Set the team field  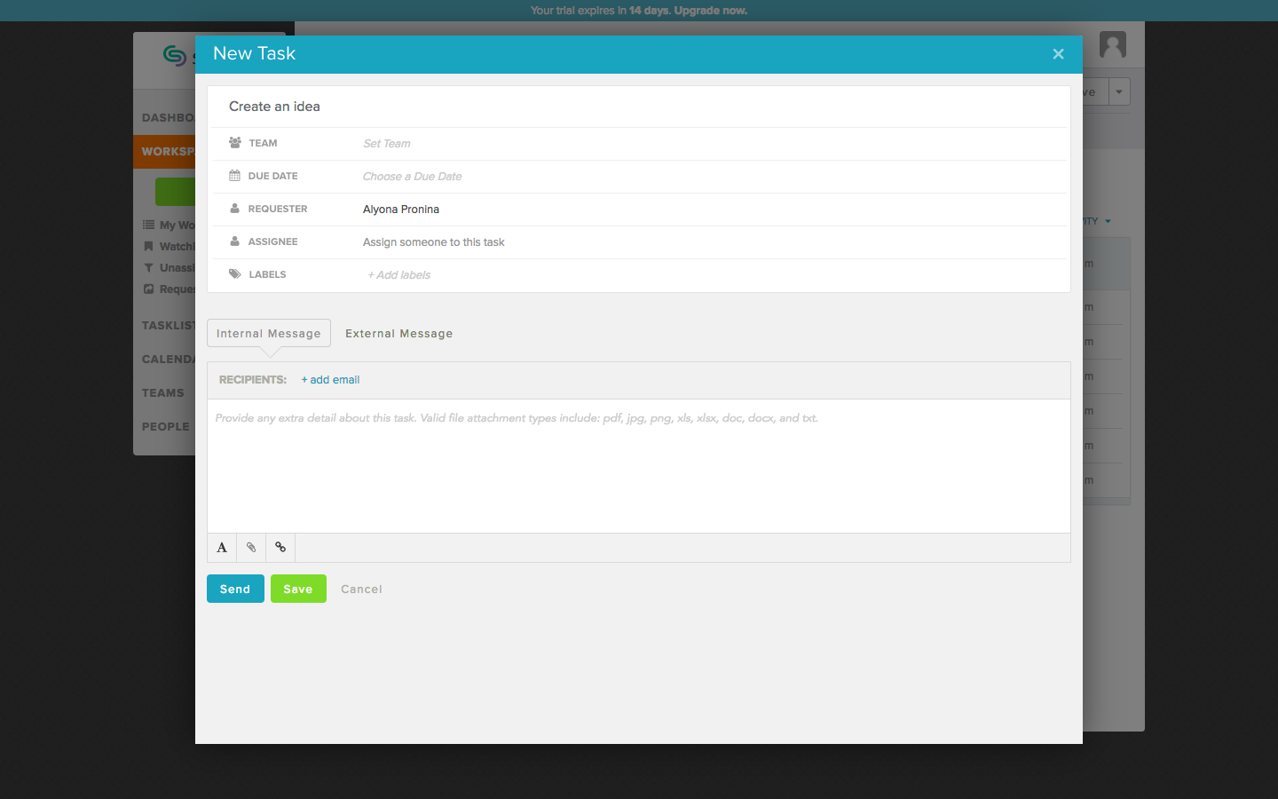point(387,144)
